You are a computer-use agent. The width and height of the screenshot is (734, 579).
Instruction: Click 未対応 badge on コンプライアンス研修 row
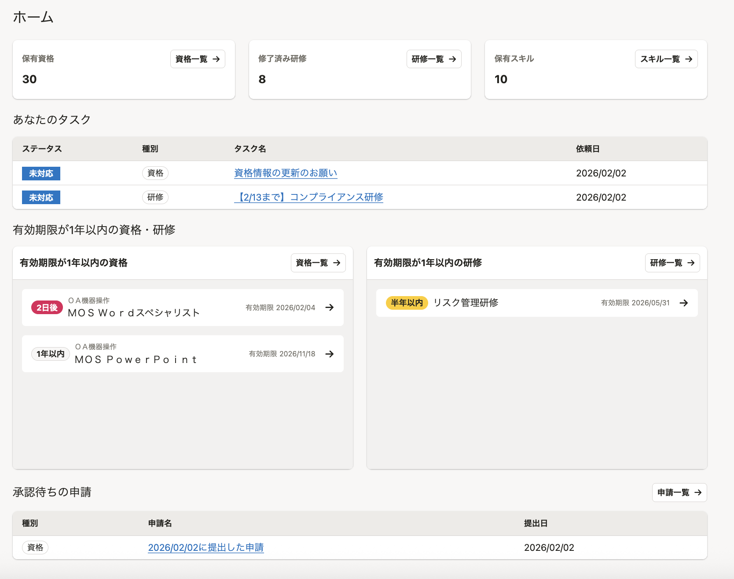tap(41, 198)
